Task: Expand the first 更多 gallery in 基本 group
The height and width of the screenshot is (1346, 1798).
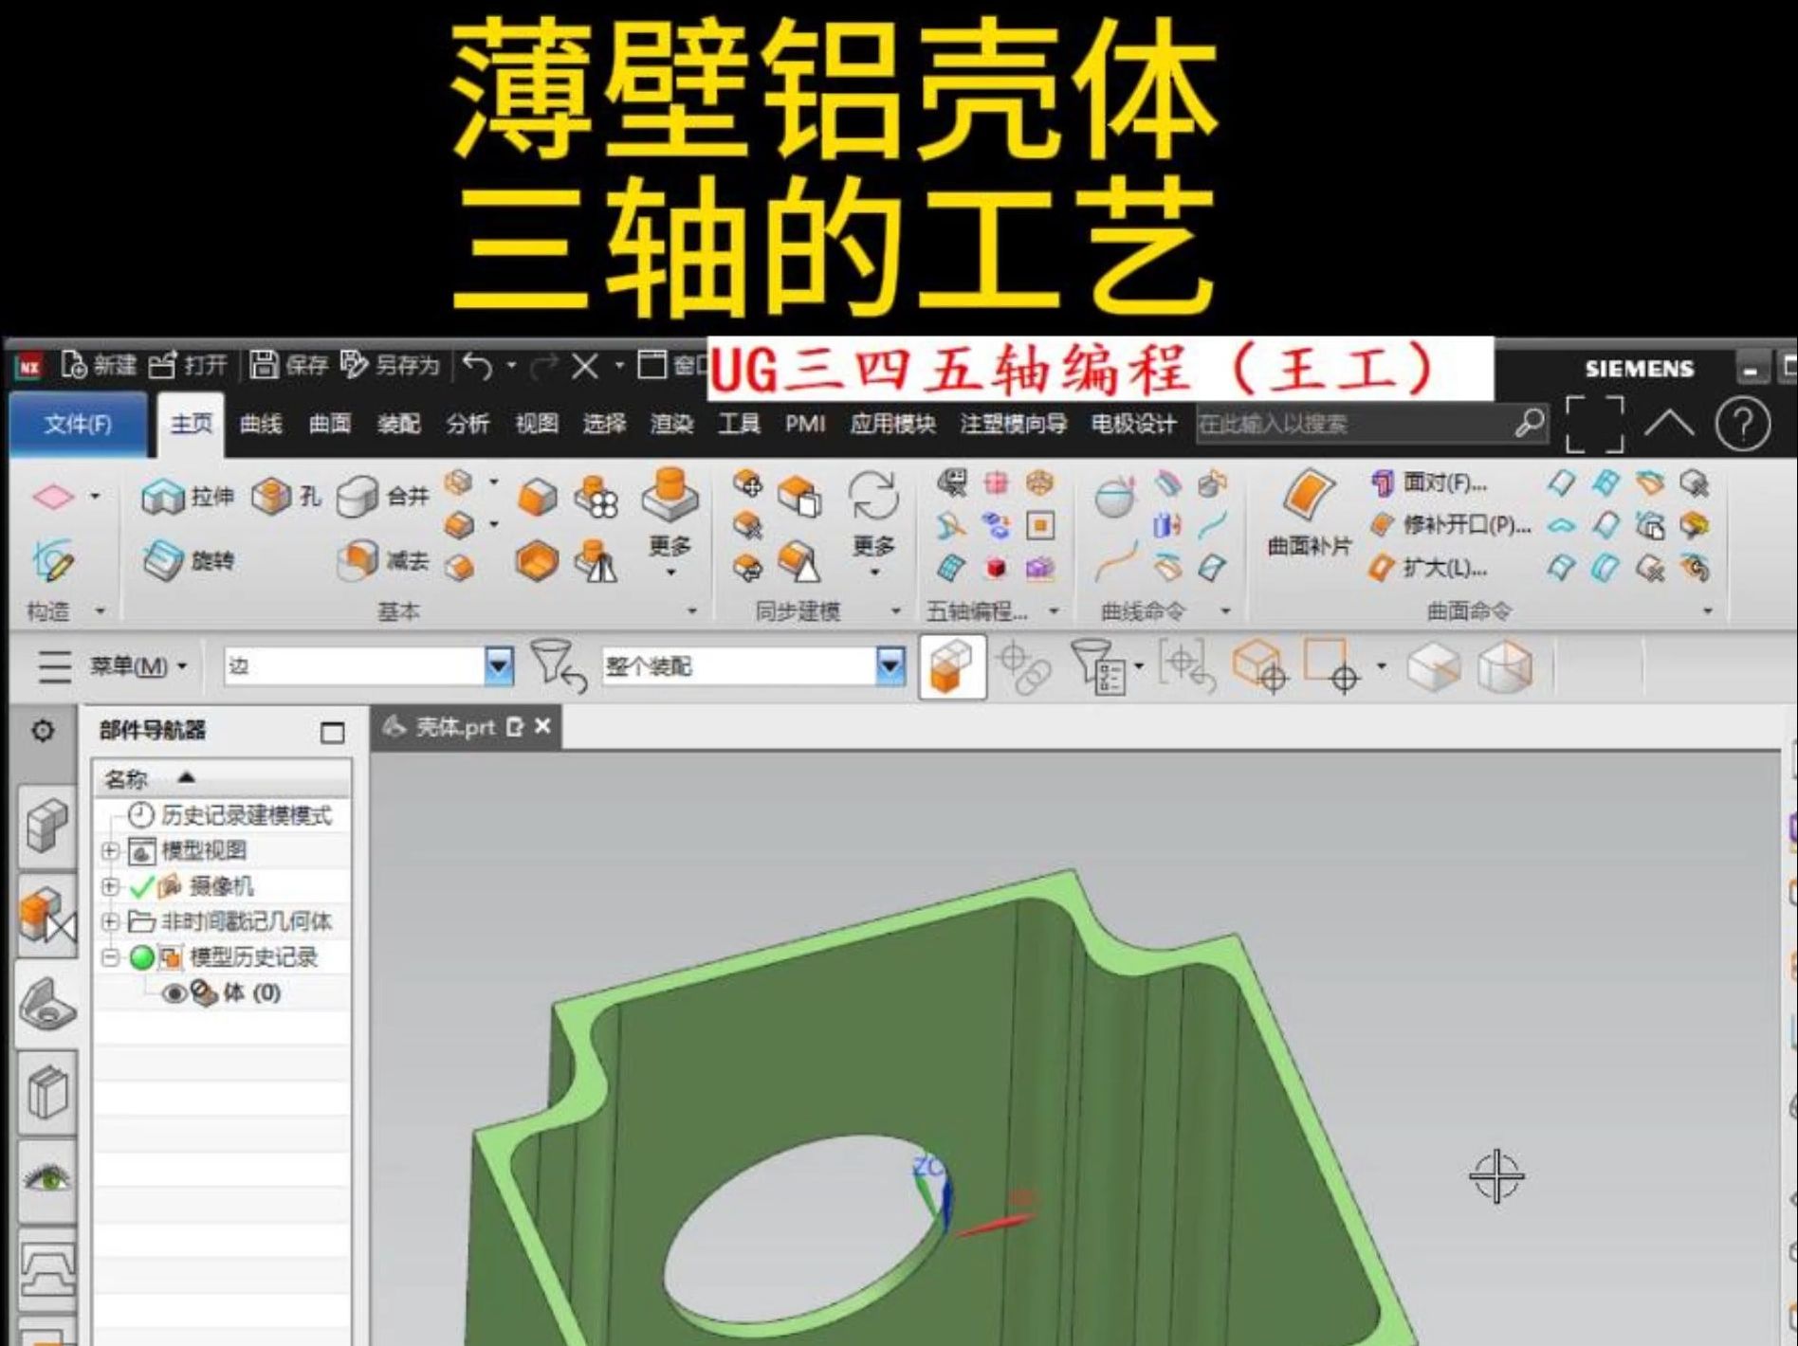Action: tap(670, 523)
